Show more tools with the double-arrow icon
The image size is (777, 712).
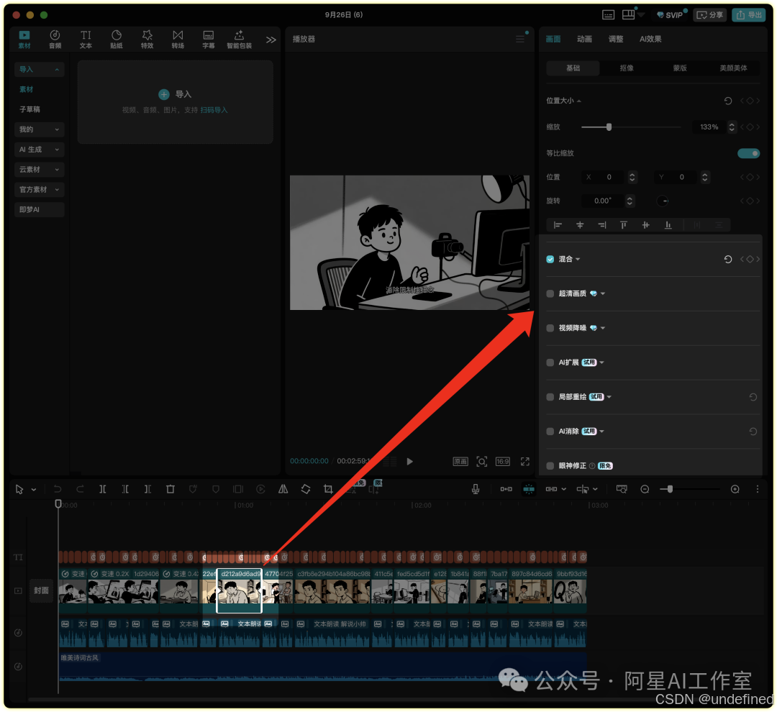tap(271, 40)
